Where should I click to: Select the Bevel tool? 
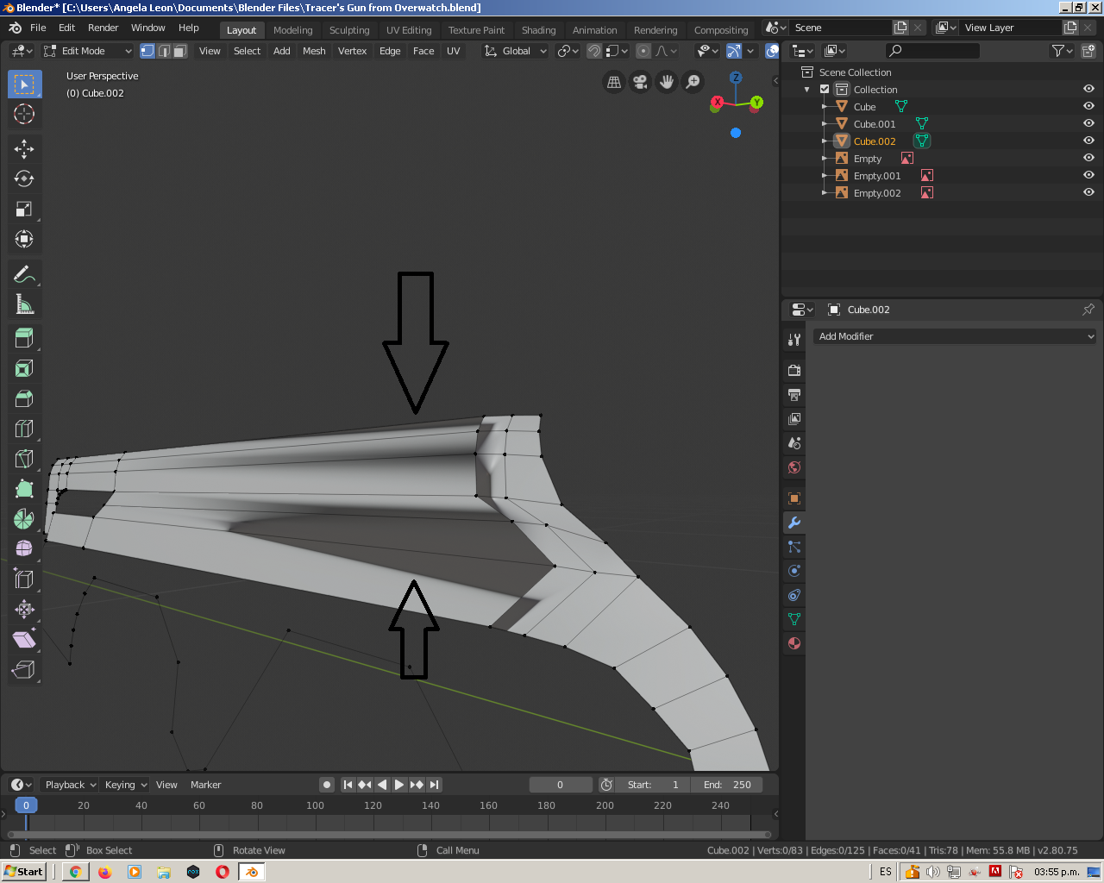coord(24,398)
